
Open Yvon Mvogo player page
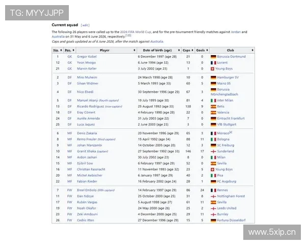pos(86,62)
